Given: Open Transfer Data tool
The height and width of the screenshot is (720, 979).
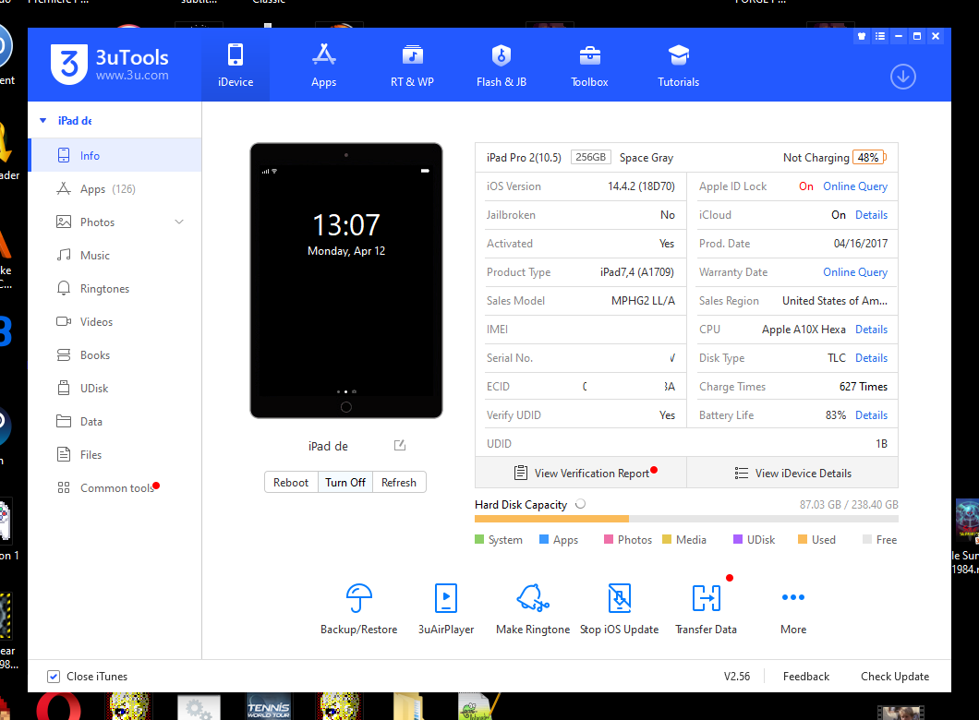Looking at the screenshot, I should click(x=707, y=609).
